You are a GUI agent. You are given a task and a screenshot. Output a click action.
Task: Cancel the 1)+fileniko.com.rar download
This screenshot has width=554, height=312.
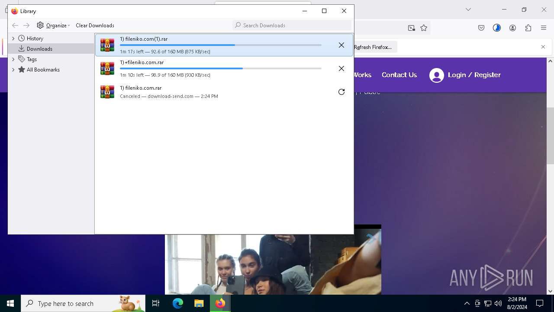[x=341, y=68]
